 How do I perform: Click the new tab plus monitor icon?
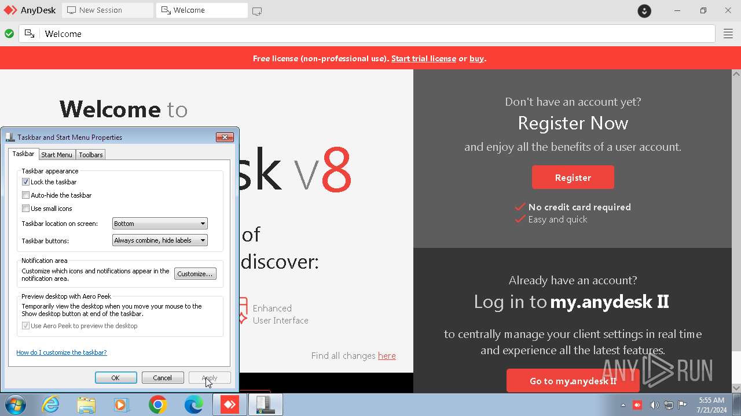point(257,10)
